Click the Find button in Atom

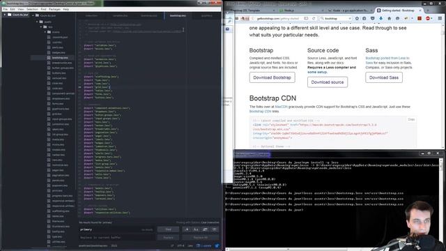(168, 229)
